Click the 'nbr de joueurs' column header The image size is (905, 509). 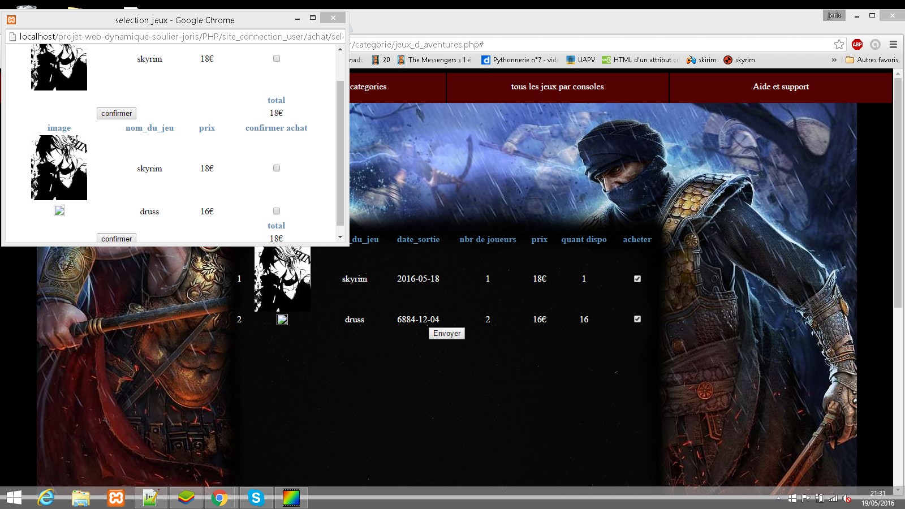coord(488,239)
